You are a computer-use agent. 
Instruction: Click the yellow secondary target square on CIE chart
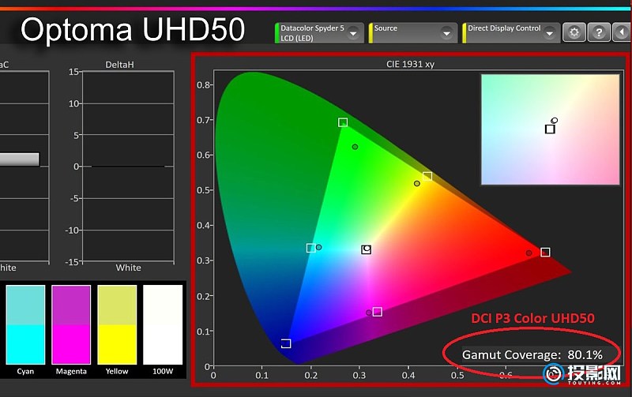pyautogui.click(x=427, y=176)
